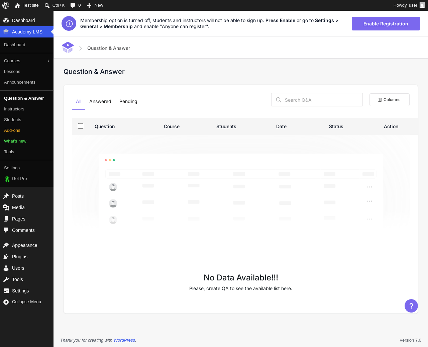Click the Students column header
Image resolution: width=428 pixels, height=347 pixels.
click(x=226, y=126)
